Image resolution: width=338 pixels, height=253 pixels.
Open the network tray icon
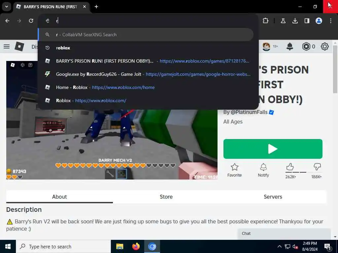point(287,246)
